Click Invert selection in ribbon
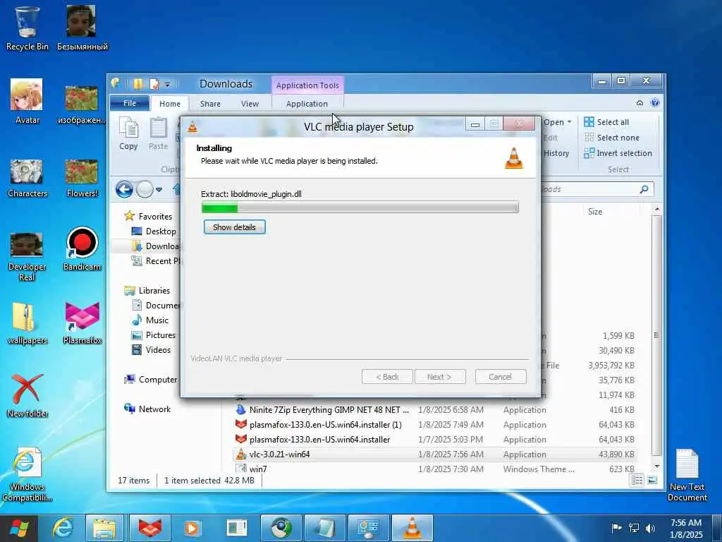 tap(618, 153)
